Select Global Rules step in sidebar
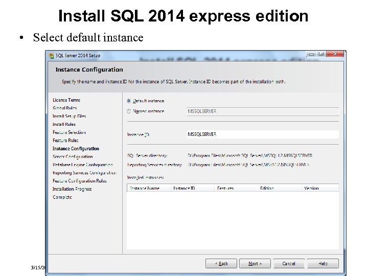Screen dimensions: 368x276 (65, 108)
